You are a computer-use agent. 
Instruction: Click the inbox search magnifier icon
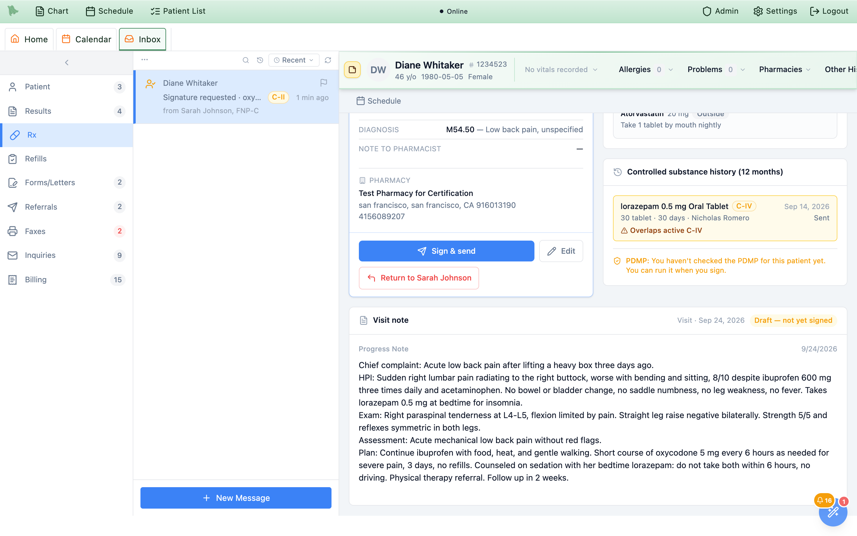245,60
